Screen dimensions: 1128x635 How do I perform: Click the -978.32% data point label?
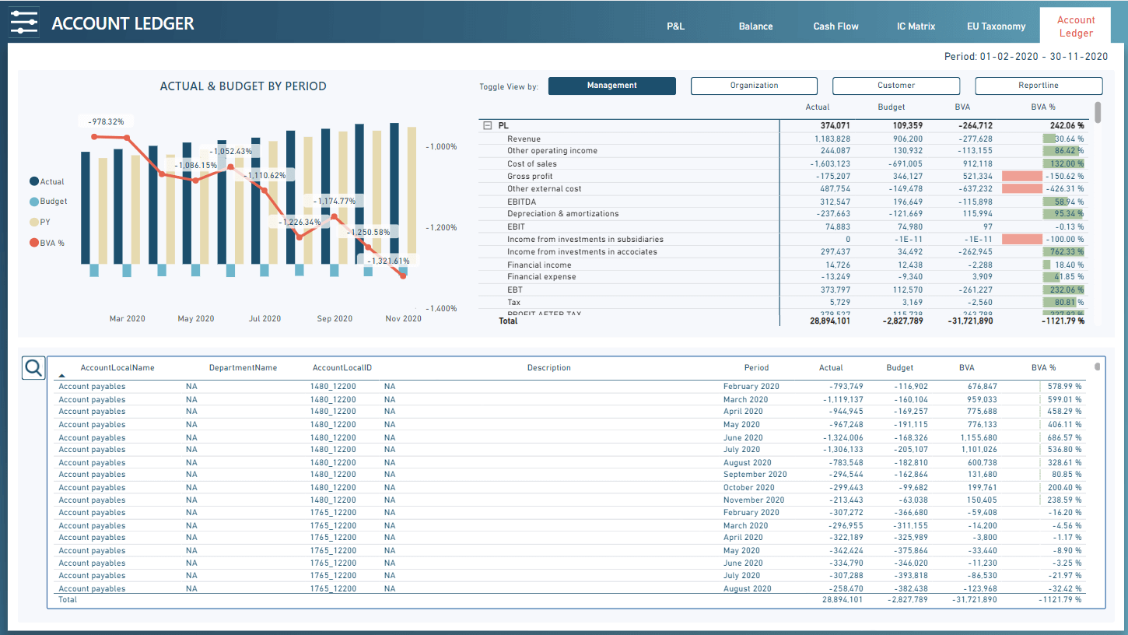(x=106, y=121)
